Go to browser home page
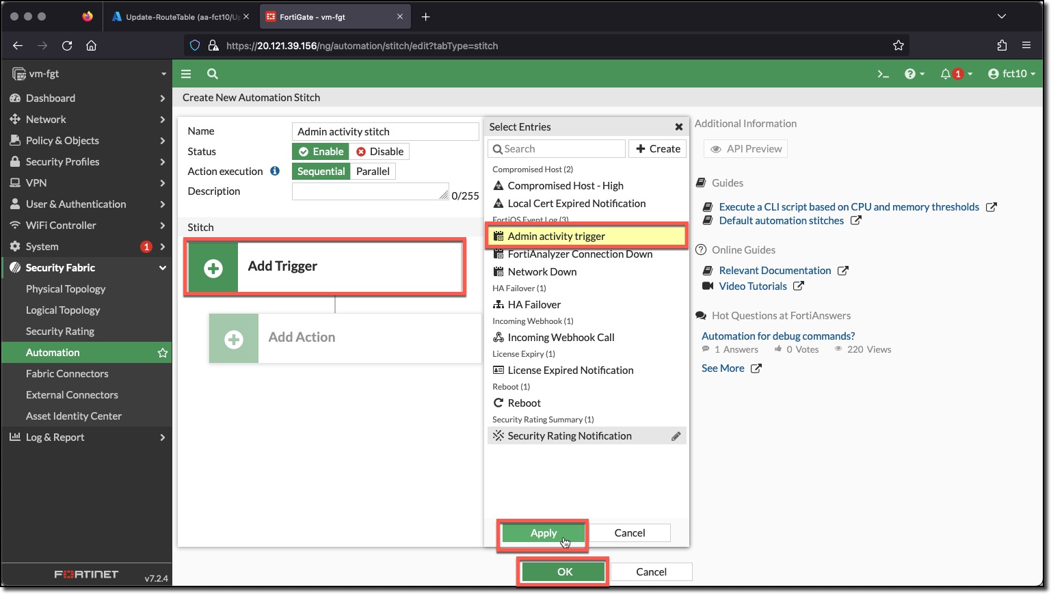The image size is (1051, 594). point(91,46)
